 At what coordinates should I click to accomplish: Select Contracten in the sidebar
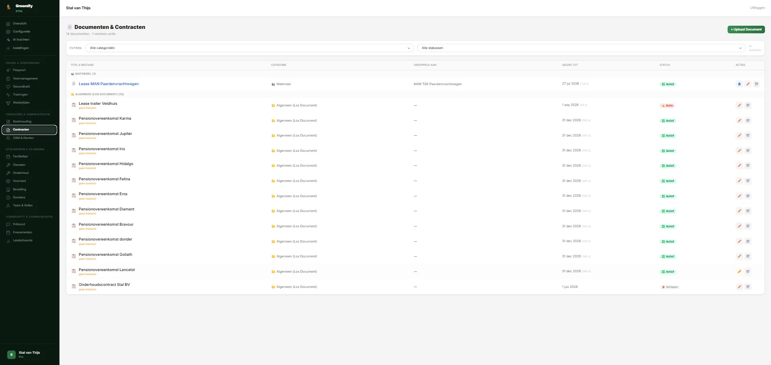[29, 130]
